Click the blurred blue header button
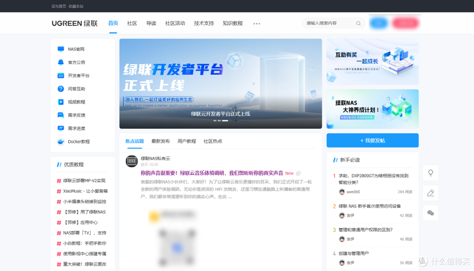The width and height of the screenshot is (474, 271). pyautogui.click(x=378, y=23)
